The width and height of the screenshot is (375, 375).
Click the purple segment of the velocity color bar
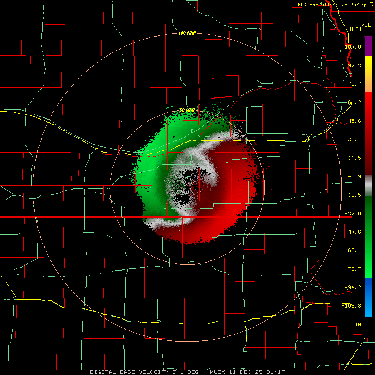[368, 46]
